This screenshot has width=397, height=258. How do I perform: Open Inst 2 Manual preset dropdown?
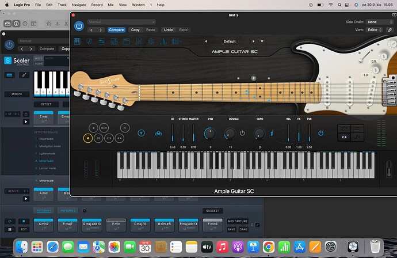click(121, 22)
